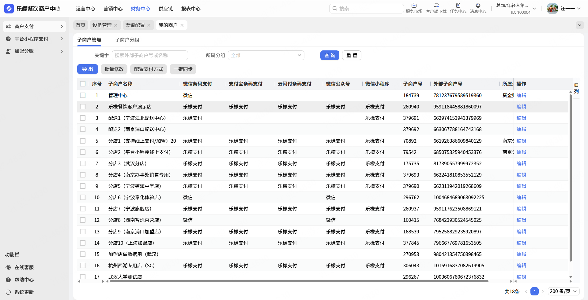Select checkbox for 分店3（武汉分店）row

point(83,163)
